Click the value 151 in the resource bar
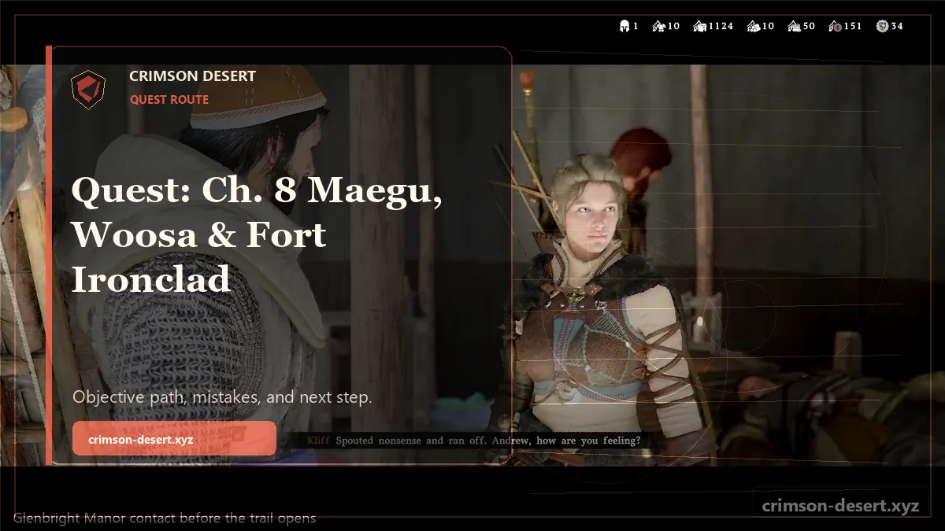945x531 pixels. point(853,26)
